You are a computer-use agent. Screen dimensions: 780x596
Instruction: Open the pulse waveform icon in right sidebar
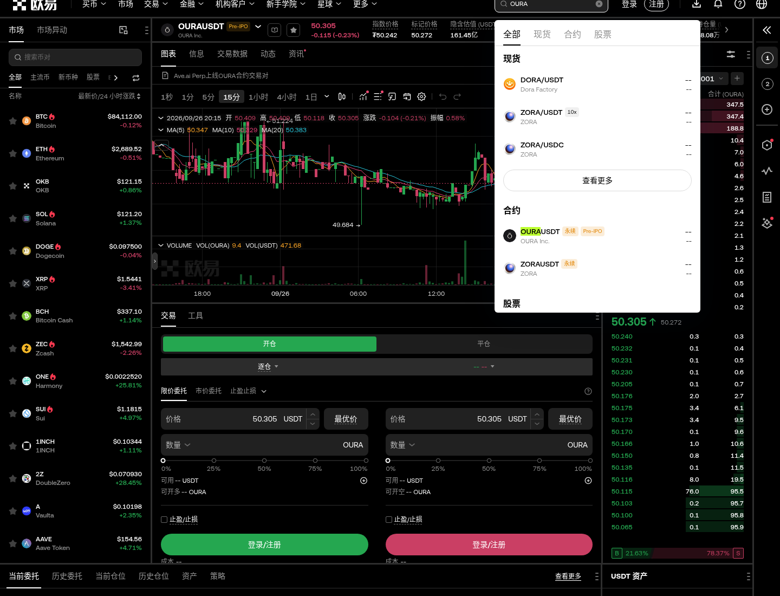point(767,171)
